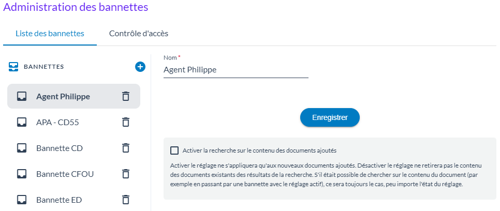Click the Bannette ED delete icon
The image size is (500, 211).
pyautogui.click(x=125, y=199)
